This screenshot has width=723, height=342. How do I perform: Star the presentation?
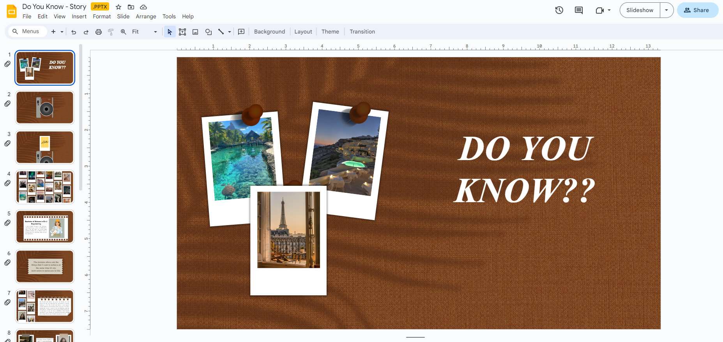click(118, 7)
